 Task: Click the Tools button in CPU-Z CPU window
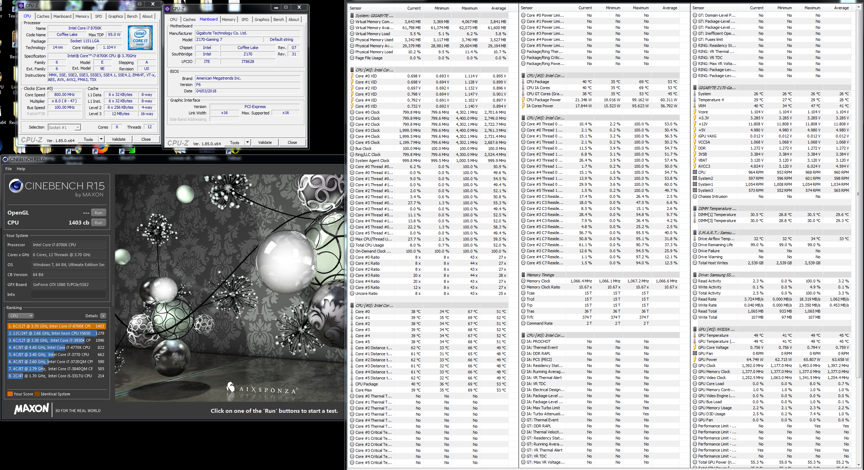(x=88, y=139)
